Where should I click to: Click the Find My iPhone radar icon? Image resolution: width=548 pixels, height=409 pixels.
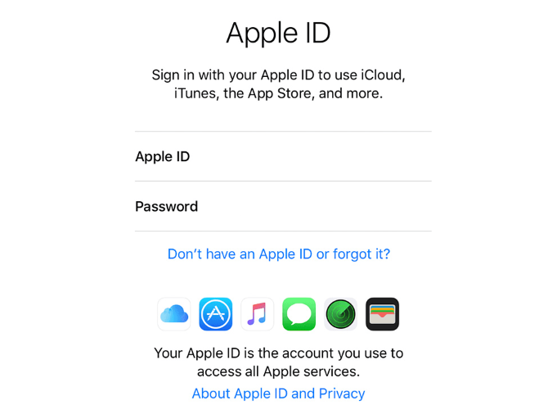point(341,314)
